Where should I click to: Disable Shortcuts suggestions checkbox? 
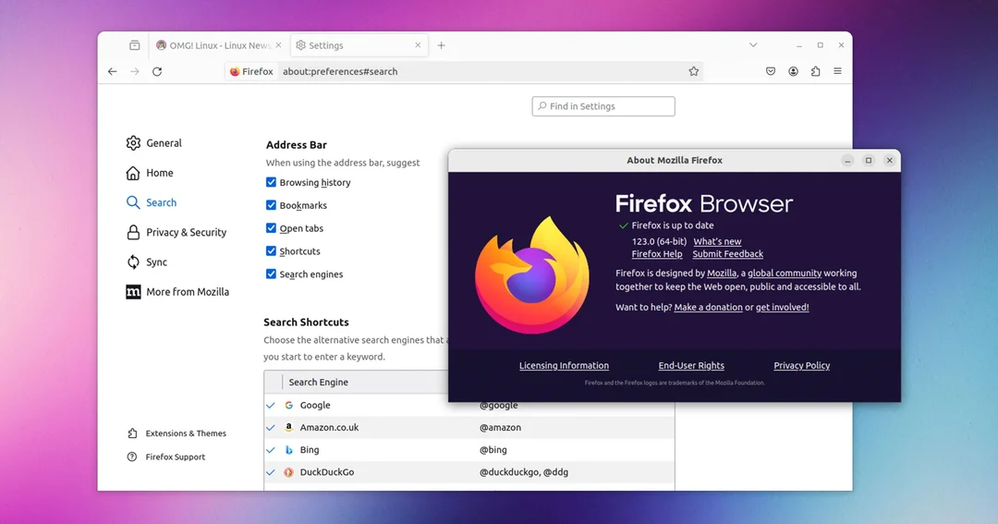coord(271,250)
